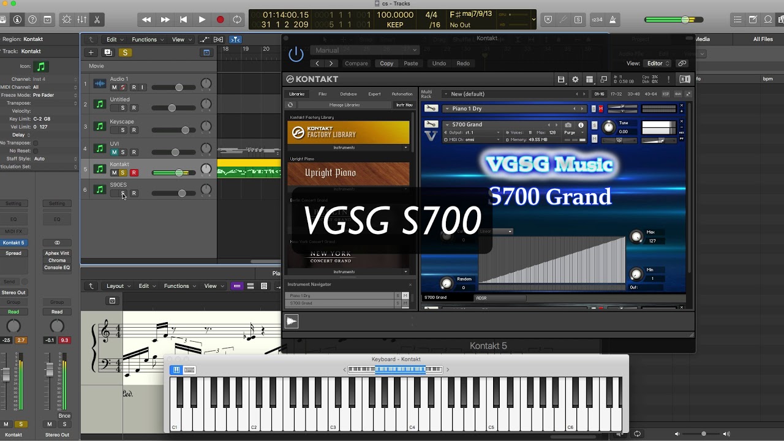Add a new track with plus button

coord(91,53)
